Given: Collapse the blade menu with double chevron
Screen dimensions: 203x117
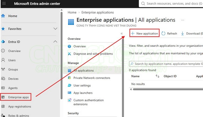Looking at the screenshot, I should tap(122, 33).
